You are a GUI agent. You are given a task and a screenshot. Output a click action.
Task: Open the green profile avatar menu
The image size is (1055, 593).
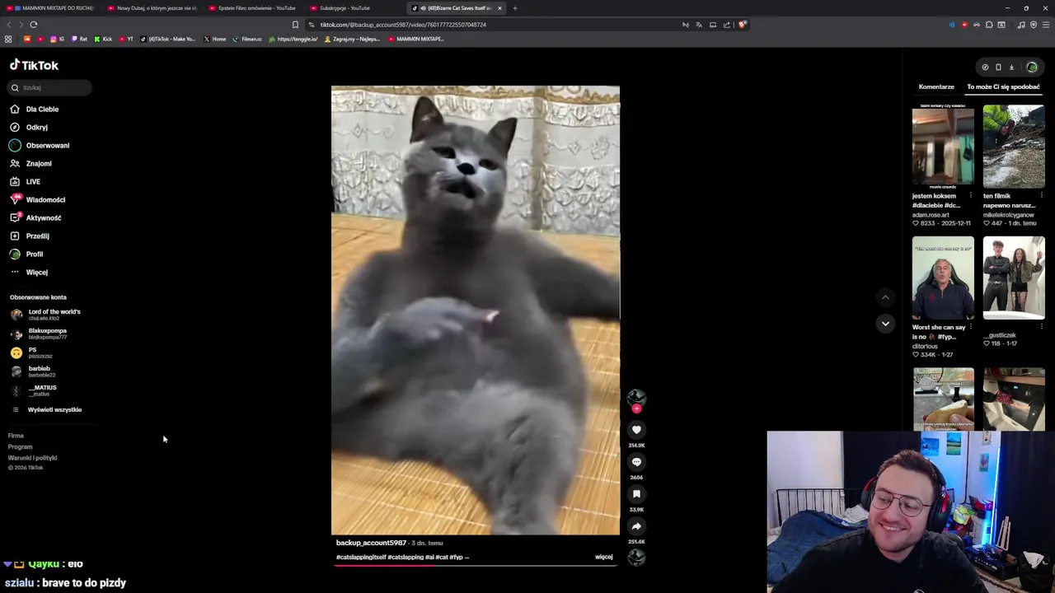tap(1032, 68)
